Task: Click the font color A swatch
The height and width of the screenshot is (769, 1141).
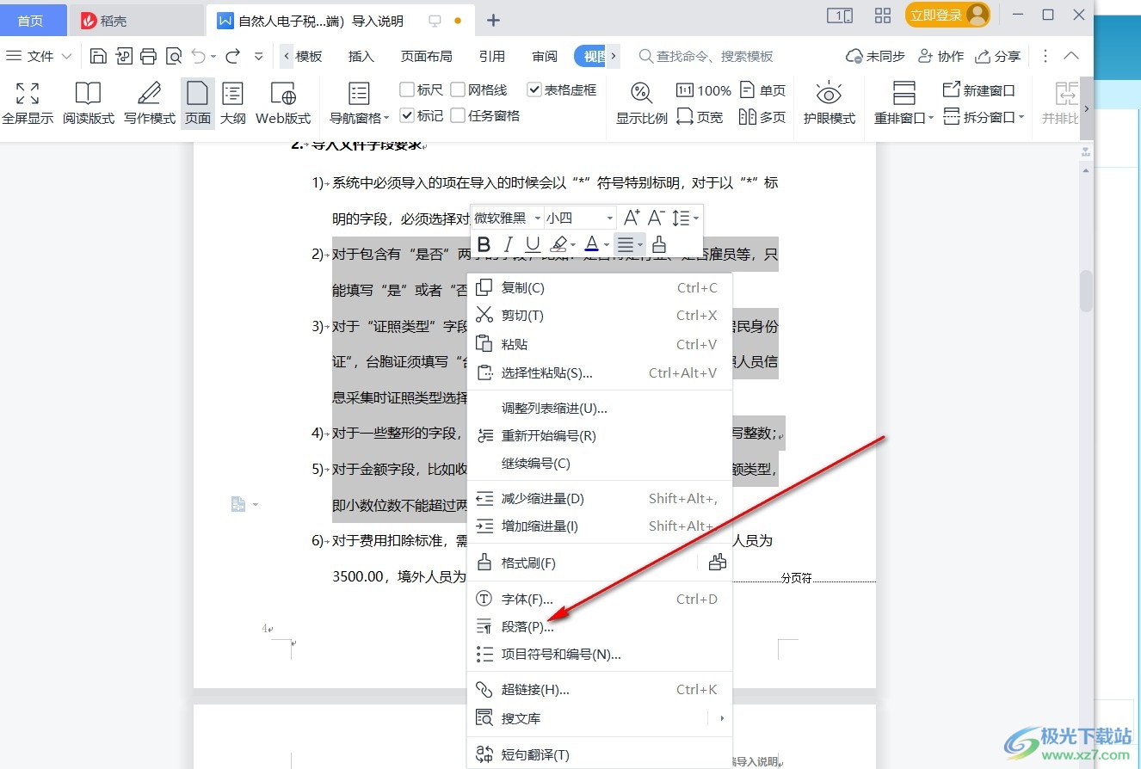Action: point(591,244)
